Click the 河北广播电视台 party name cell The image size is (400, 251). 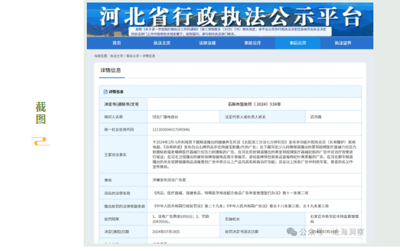pyautogui.click(x=165, y=117)
